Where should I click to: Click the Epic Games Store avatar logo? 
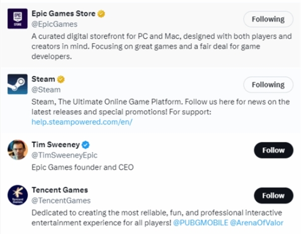tap(18, 19)
